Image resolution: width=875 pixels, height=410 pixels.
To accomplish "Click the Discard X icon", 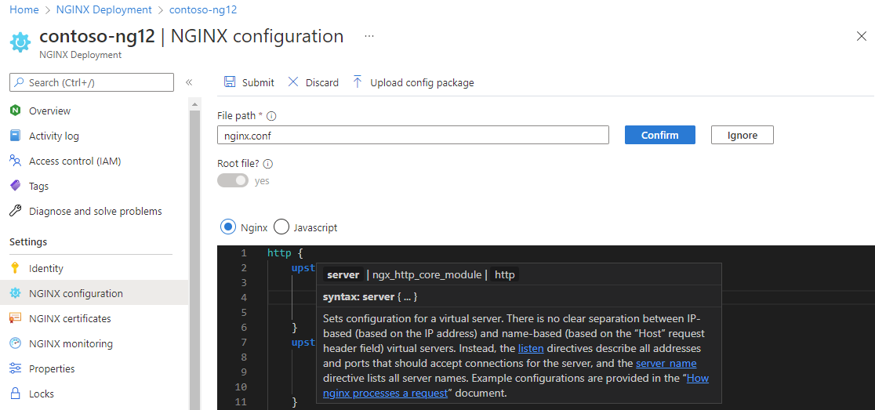I will [x=293, y=82].
